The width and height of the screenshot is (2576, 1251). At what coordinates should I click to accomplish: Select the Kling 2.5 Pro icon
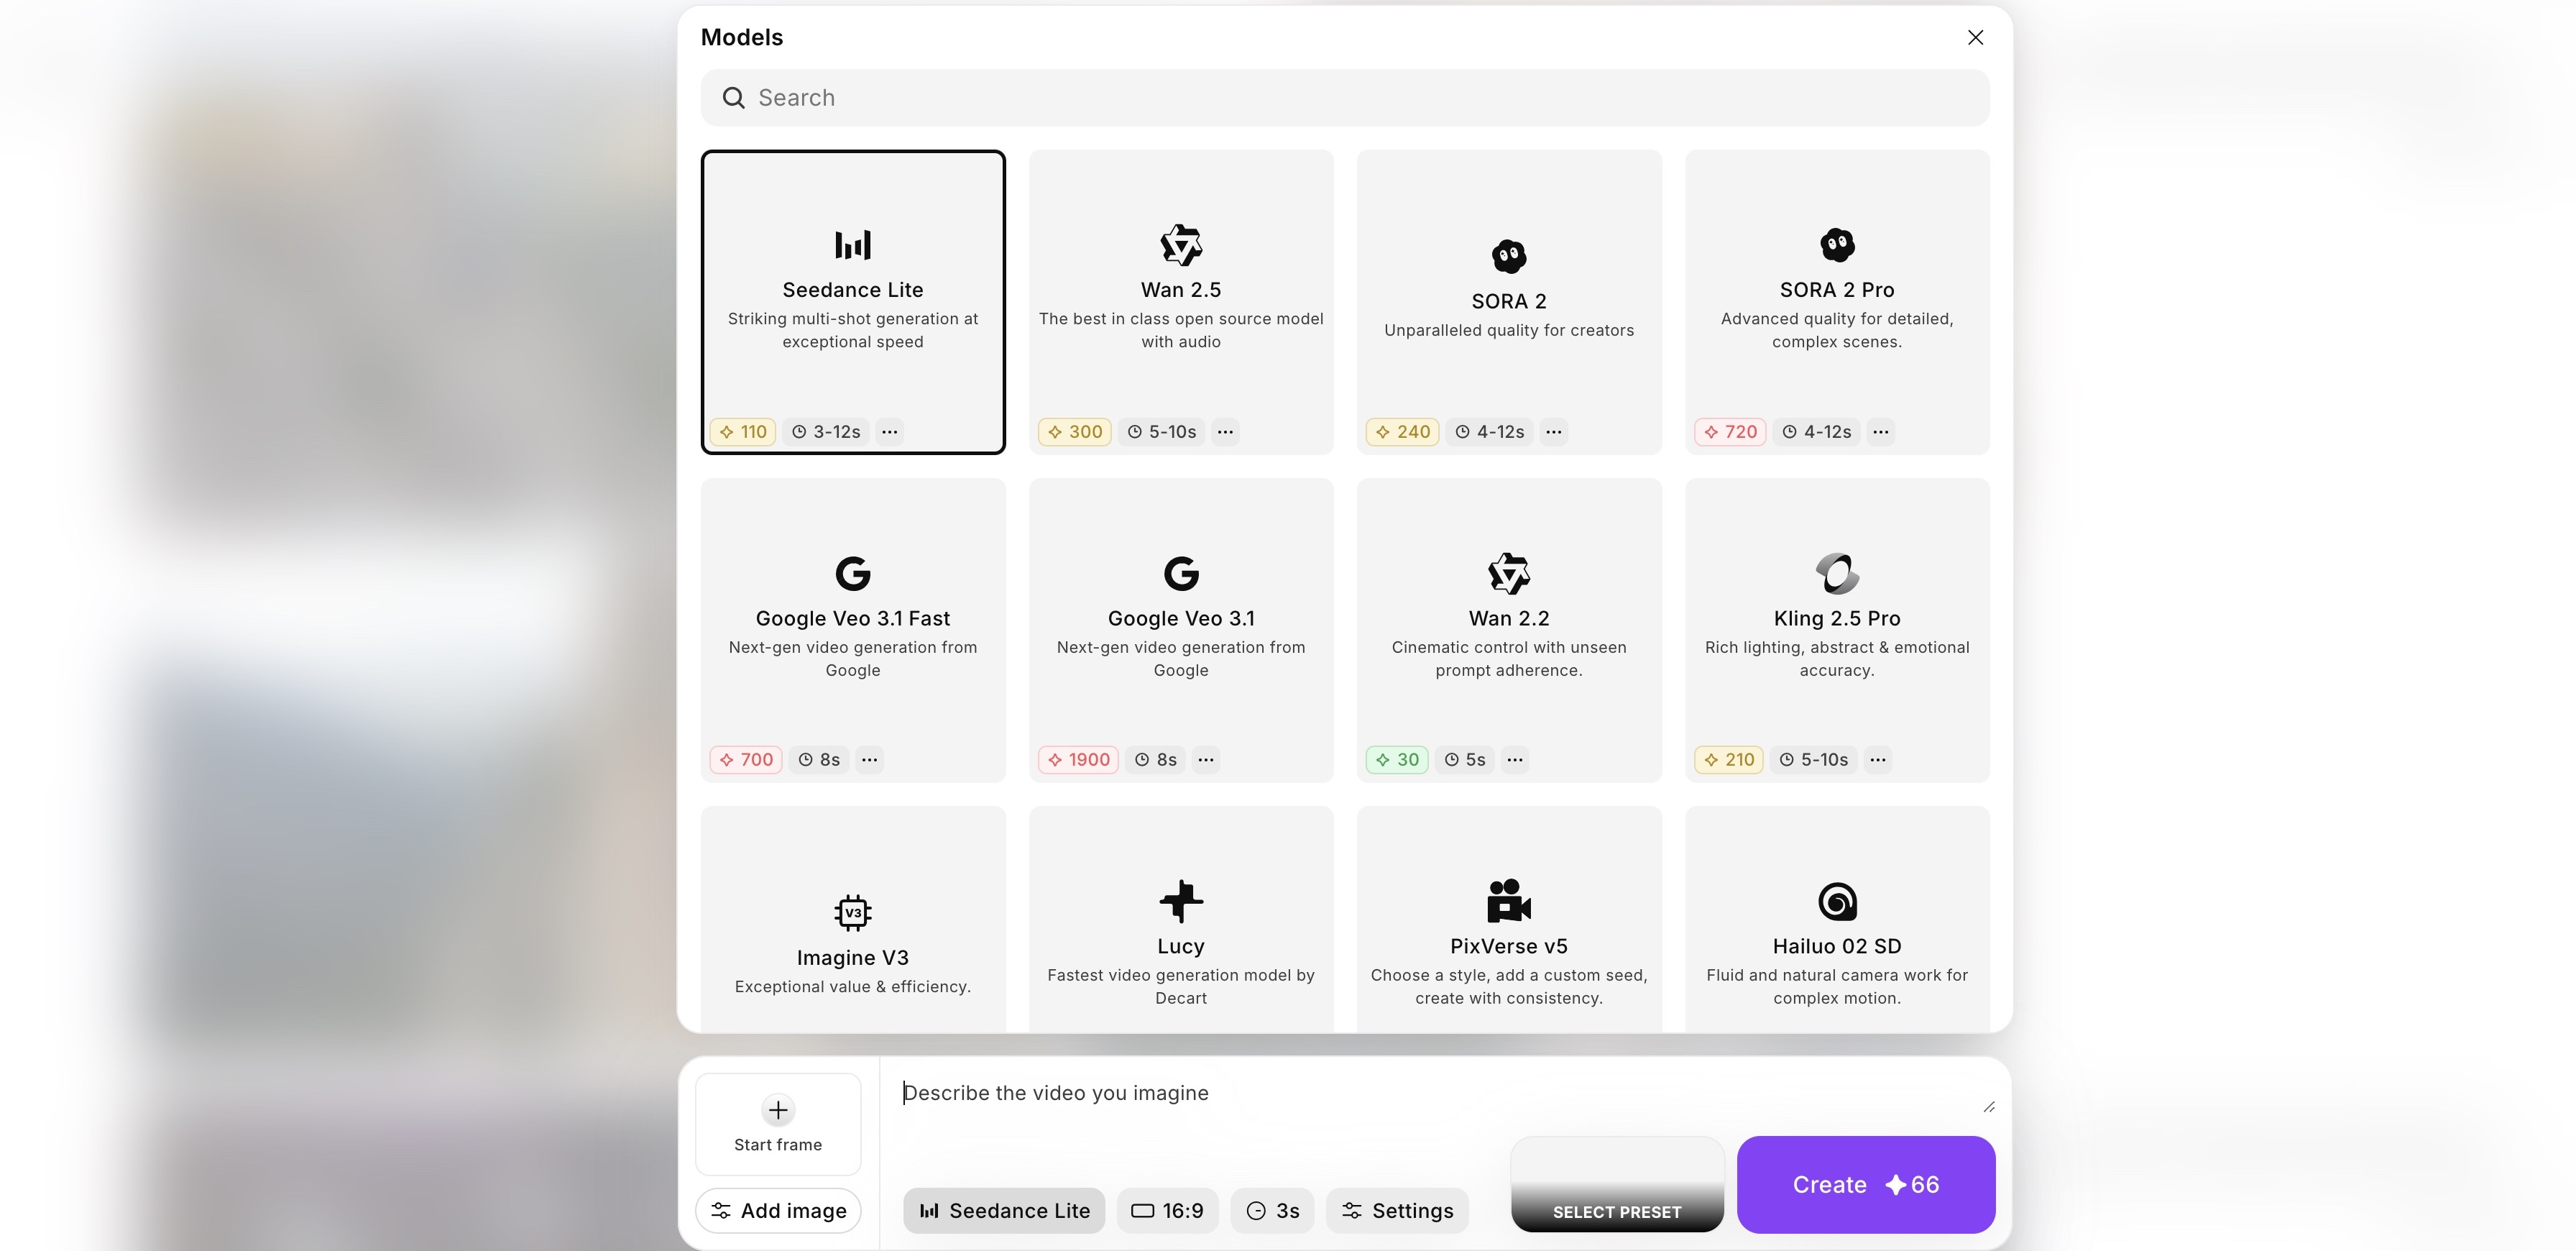[1836, 573]
